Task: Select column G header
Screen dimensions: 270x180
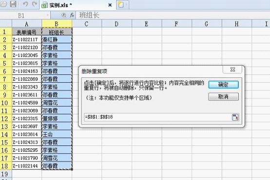Action: click(207, 24)
